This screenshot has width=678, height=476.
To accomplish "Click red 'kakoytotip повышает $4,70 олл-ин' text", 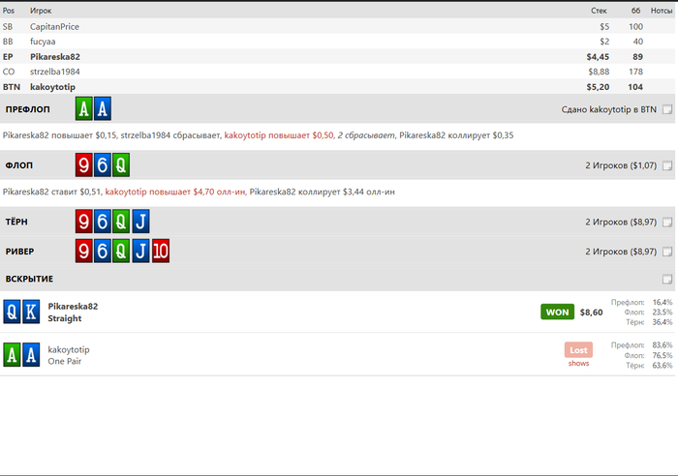I will tap(175, 192).
